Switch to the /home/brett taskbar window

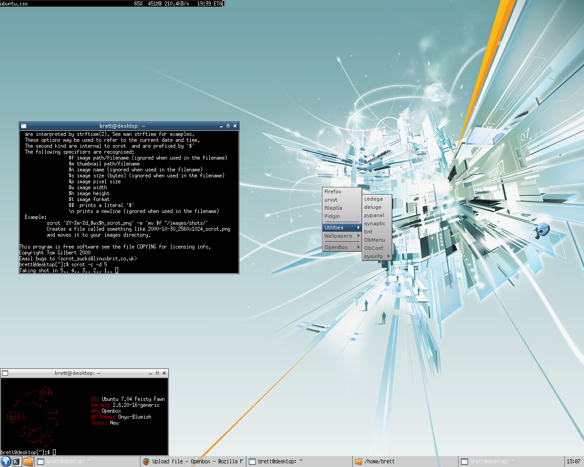(406, 462)
